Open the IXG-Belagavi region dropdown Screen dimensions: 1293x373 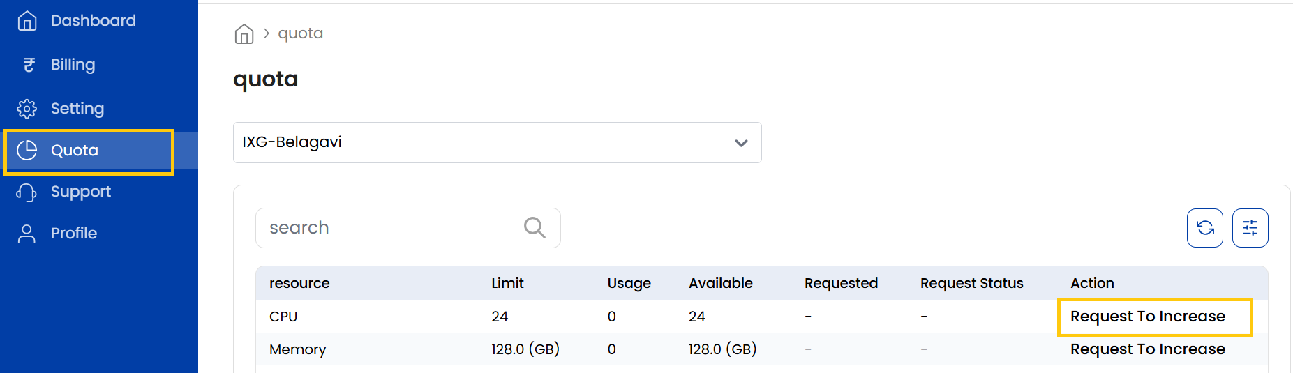point(488,143)
